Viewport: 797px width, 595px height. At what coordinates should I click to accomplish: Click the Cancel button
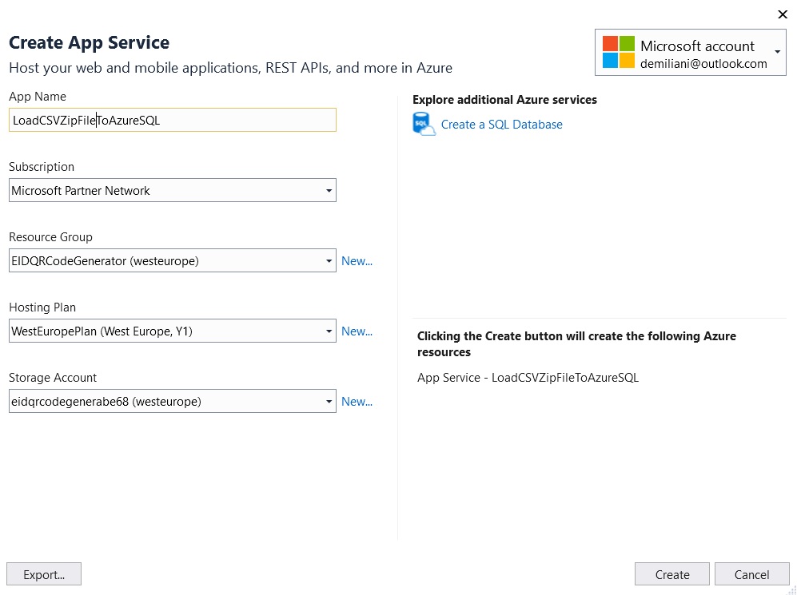pyautogui.click(x=751, y=573)
